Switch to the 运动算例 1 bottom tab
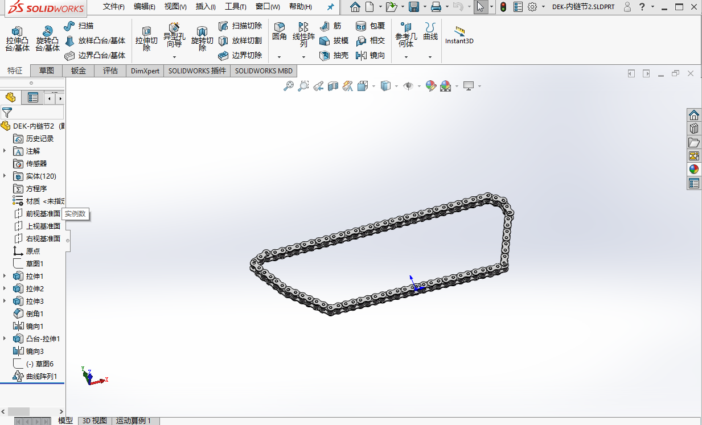Screen dimensions: 702x425 pyautogui.click(x=134, y=420)
